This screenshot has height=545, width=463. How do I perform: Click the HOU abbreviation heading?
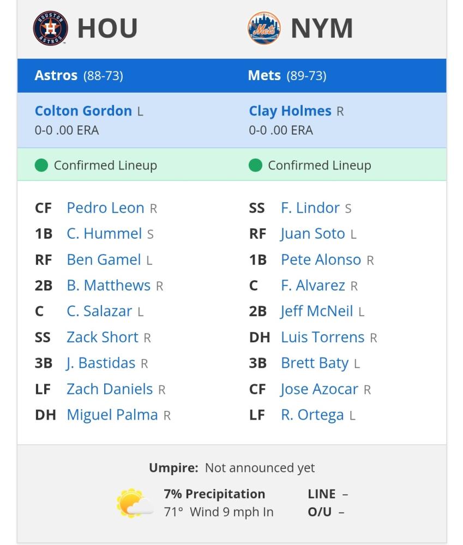(107, 28)
